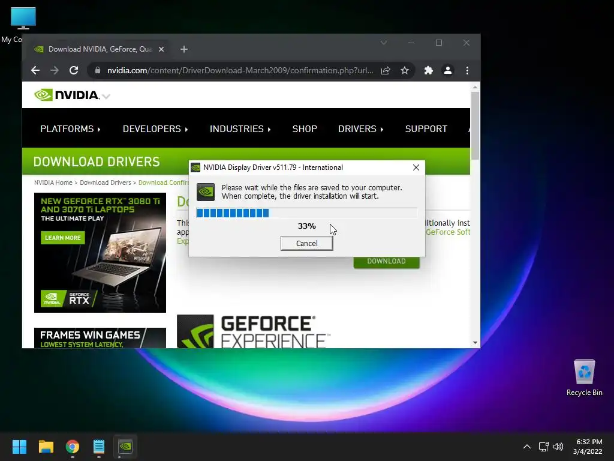614x461 pixels.
Task: Open the Chrome profile avatar
Action: tap(447, 70)
